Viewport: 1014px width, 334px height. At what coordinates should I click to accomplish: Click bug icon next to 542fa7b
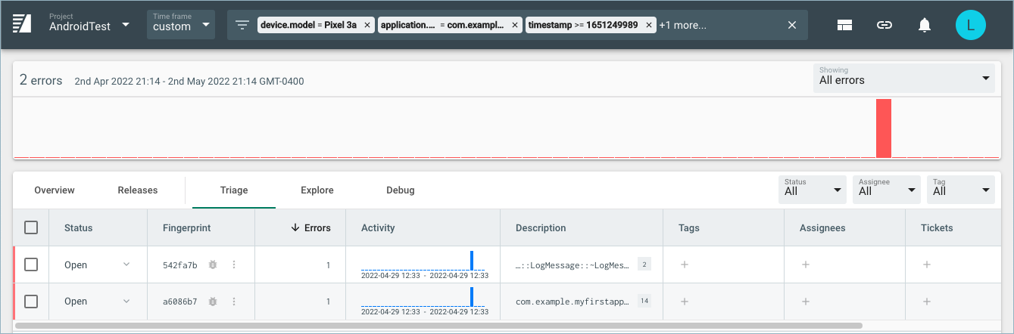pyautogui.click(x=213, y=265)
